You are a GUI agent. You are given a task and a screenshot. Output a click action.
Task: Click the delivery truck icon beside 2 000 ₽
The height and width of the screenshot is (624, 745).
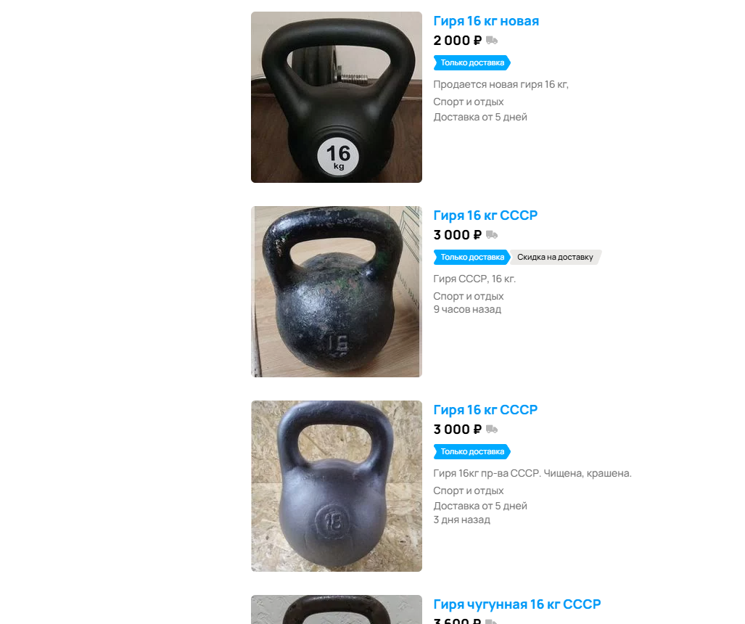tap(492, 41)
